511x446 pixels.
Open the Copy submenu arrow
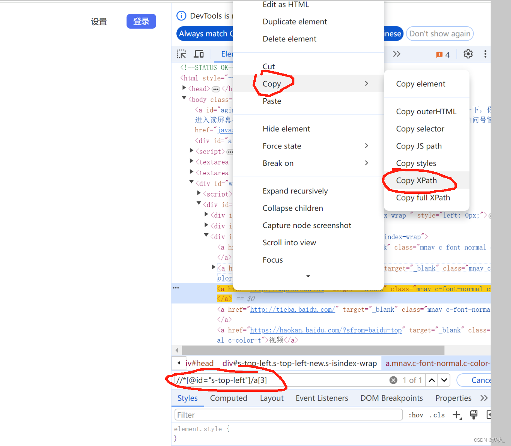366,84
